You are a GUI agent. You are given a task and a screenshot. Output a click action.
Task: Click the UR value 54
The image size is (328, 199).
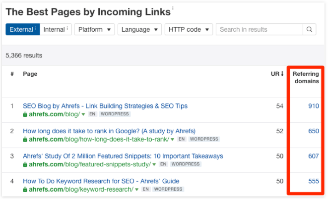point(280,106)
